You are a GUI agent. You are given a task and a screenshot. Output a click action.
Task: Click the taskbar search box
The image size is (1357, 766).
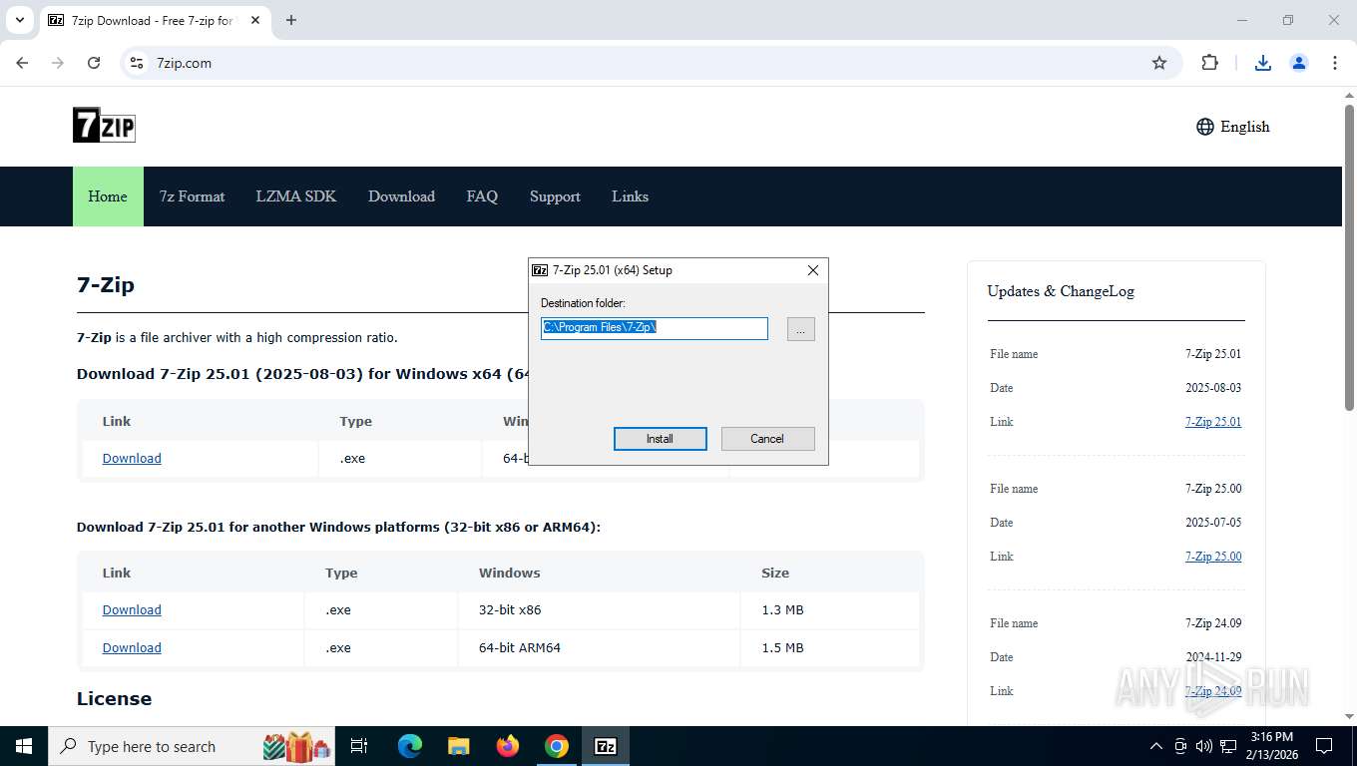[x=194, y=746]
